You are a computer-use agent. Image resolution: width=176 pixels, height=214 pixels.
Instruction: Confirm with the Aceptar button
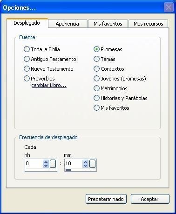tap(150, 199)
